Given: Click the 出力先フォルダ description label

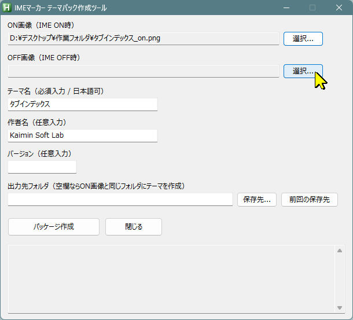Looking at the screenshot, I should point(96,186).
